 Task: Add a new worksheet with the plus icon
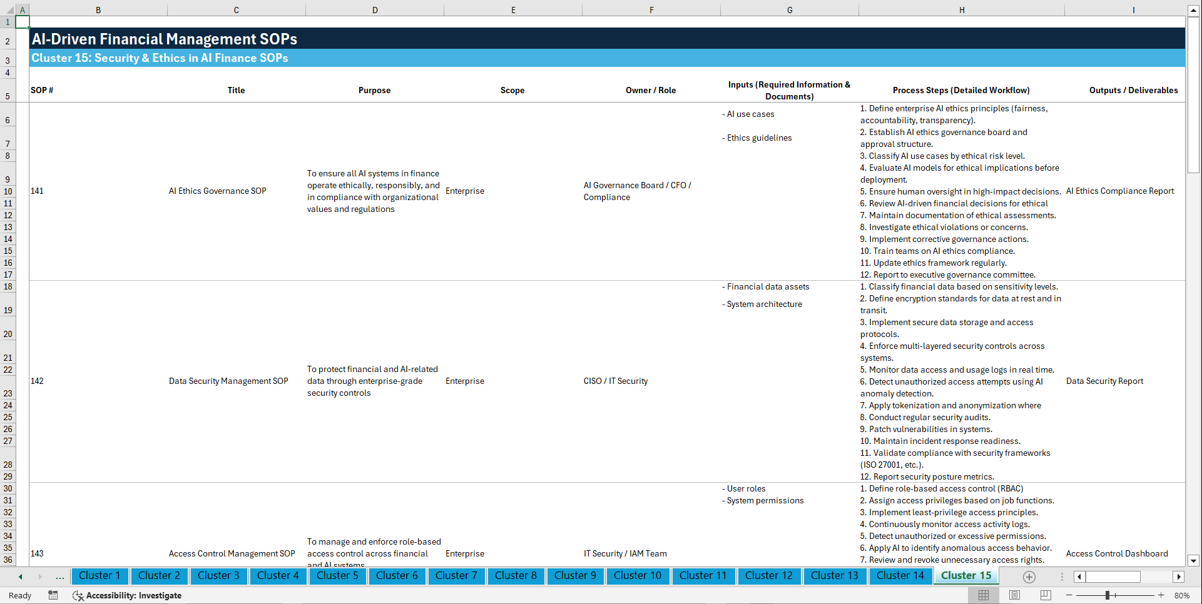pos(1029,576)
